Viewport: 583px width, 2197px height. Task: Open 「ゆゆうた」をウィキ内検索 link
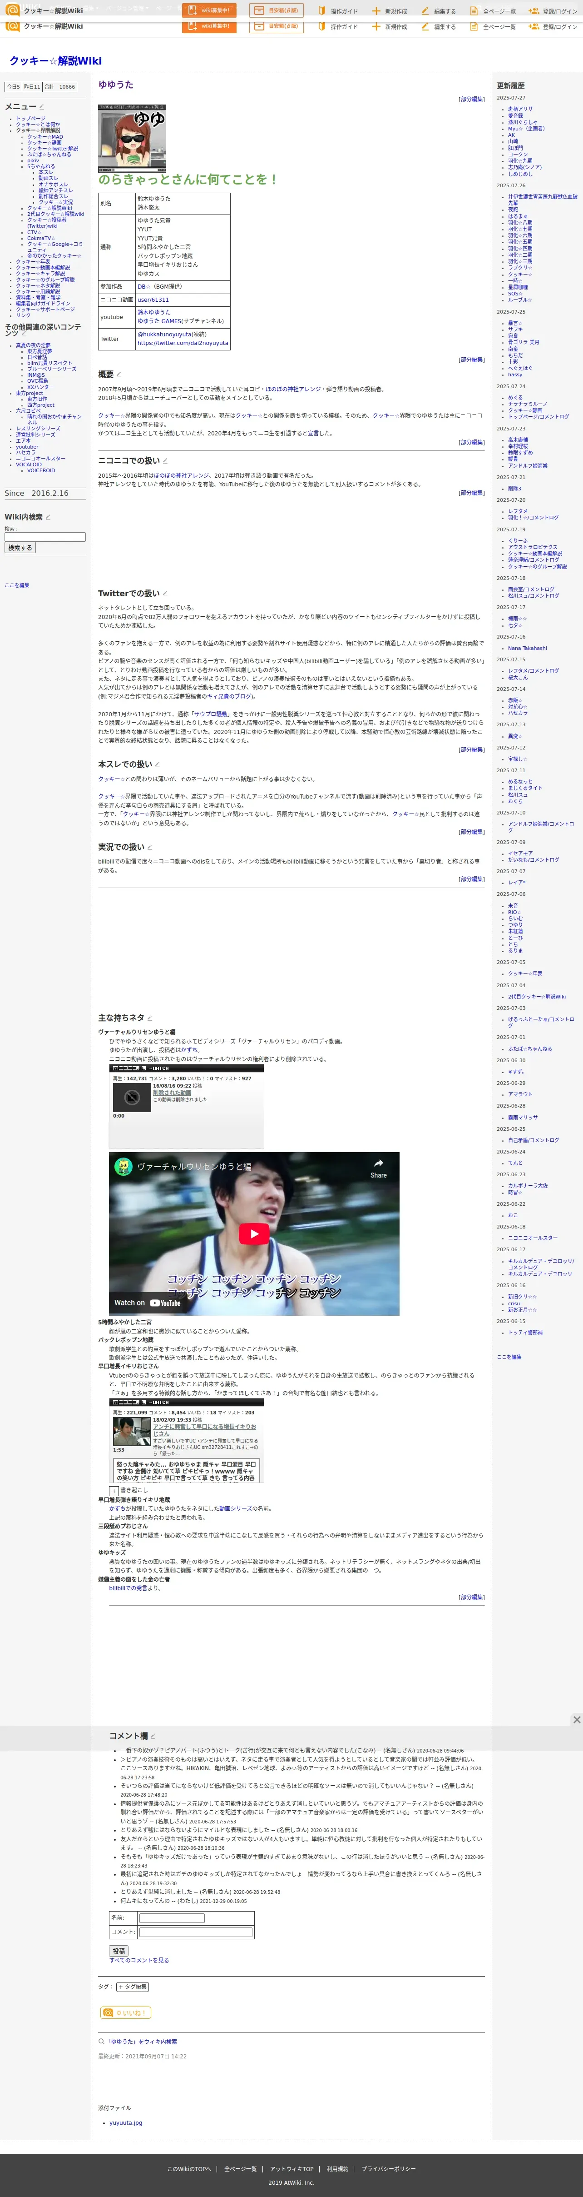(142, 2042)
